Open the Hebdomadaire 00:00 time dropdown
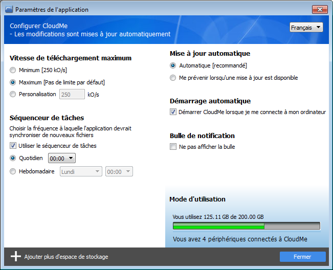The image size is (333, 270). tap(119, 171)
